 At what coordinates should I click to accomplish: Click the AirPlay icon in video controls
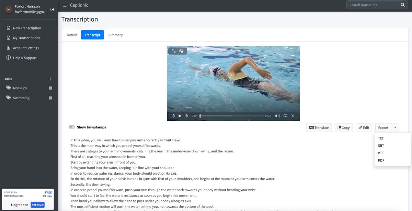tap(285, 116)
